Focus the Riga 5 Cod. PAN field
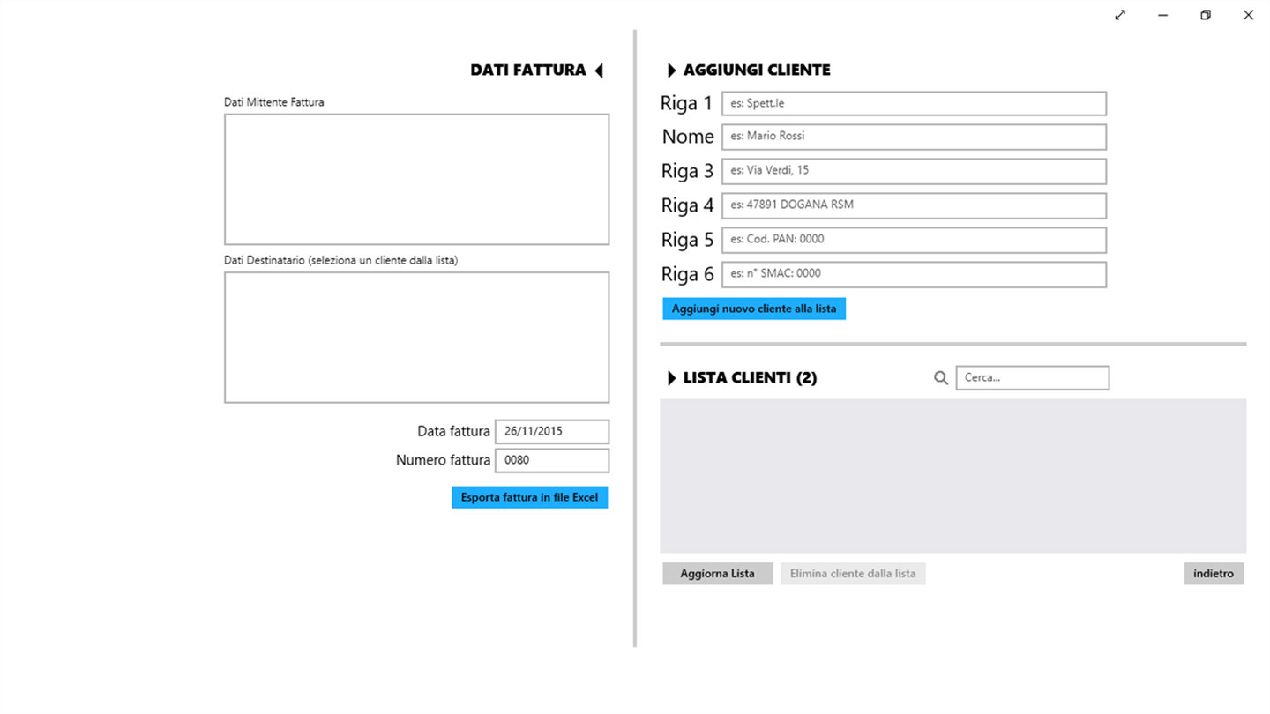 [914, 240]
